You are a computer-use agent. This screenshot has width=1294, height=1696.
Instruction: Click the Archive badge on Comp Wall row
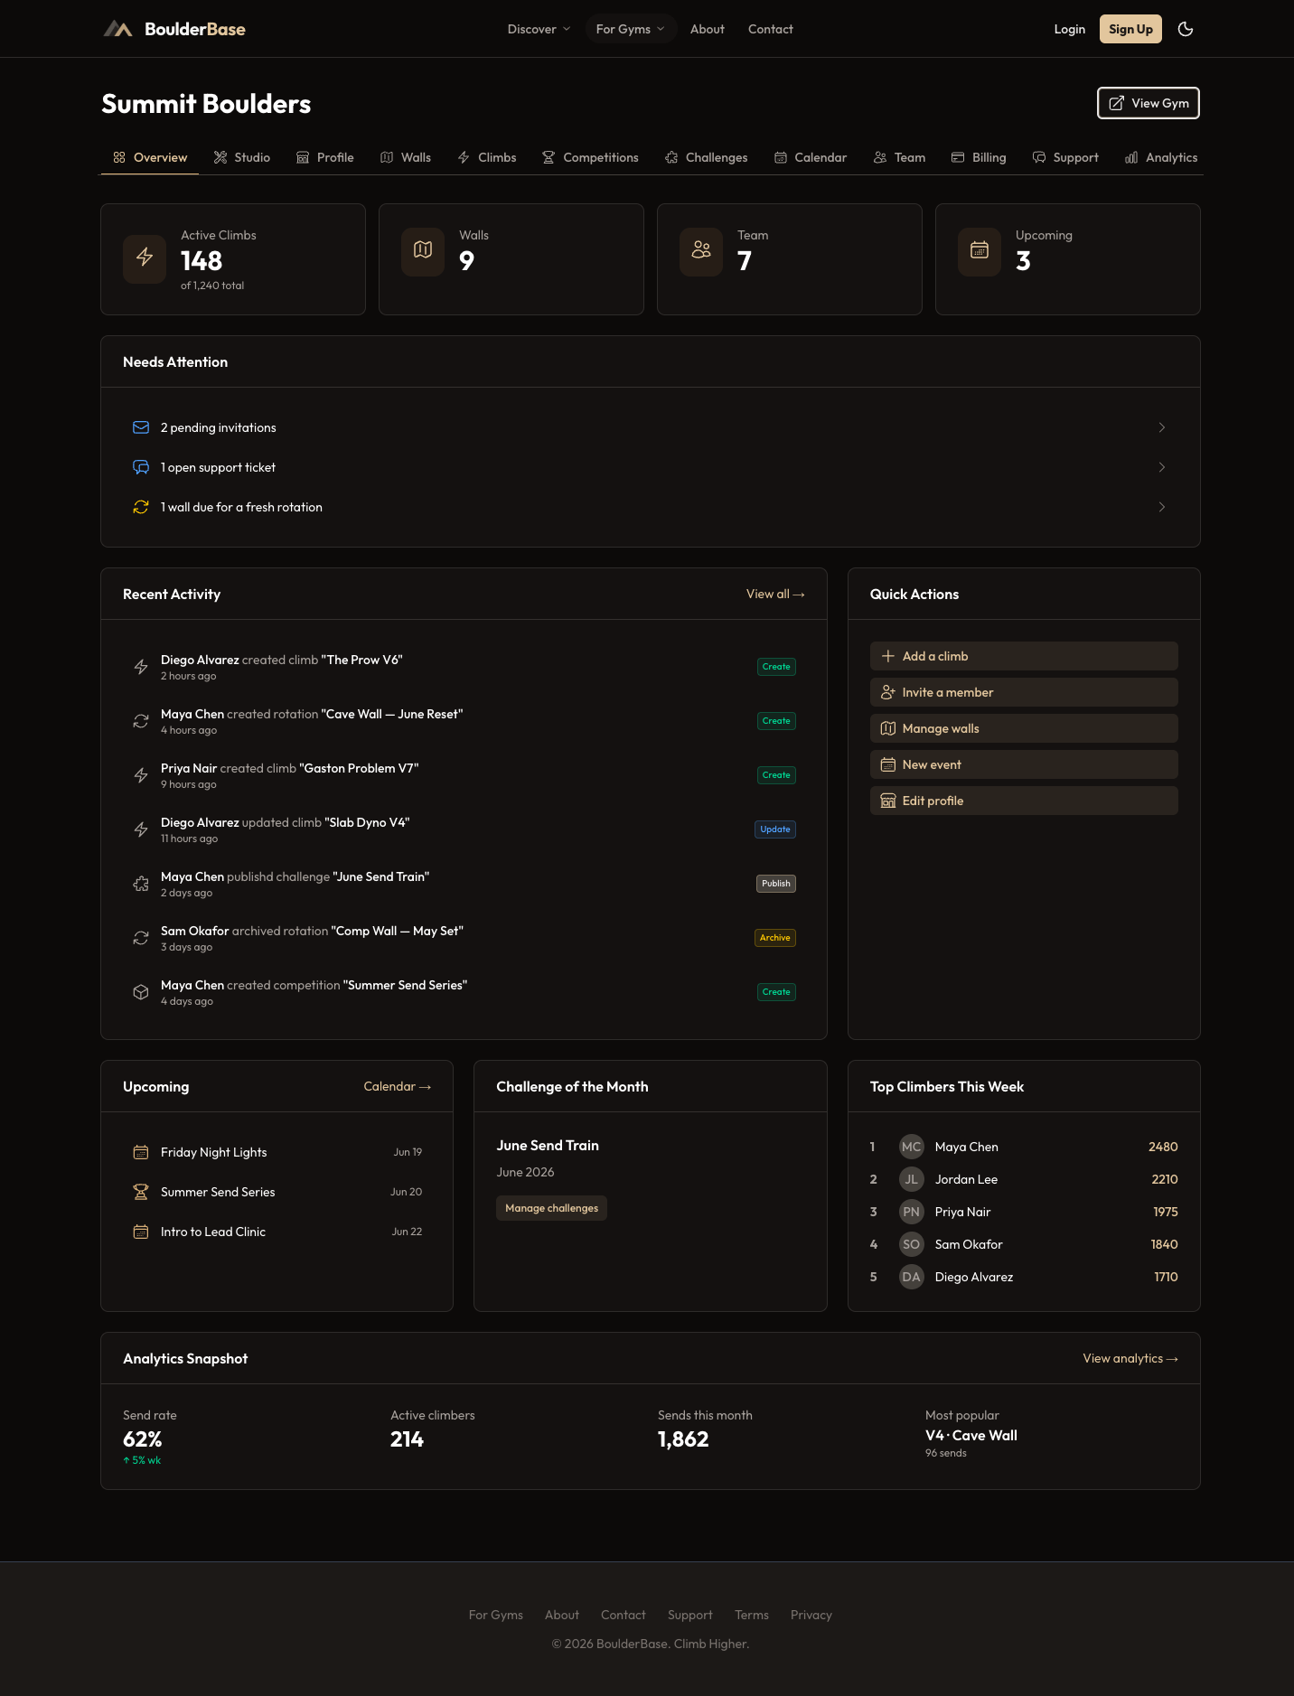click(775, 938)
